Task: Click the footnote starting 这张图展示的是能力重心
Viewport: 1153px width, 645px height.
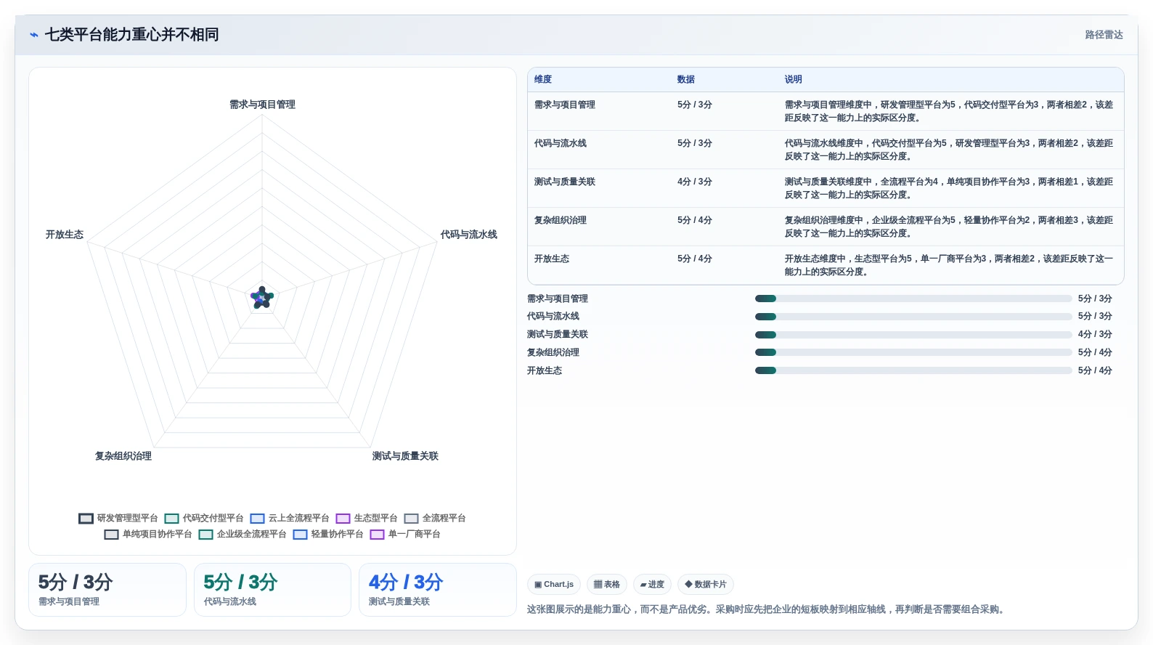Action: coord(767,609)
